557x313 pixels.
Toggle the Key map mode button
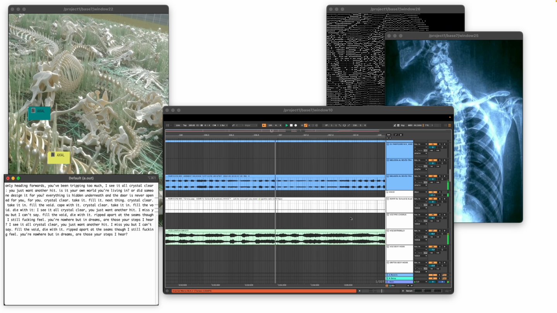pos(403,125)
